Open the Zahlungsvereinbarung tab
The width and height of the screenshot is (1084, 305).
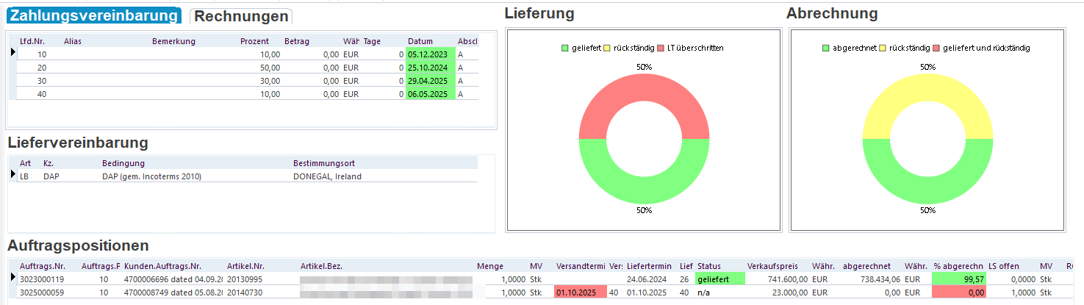[x=93, y=16]
